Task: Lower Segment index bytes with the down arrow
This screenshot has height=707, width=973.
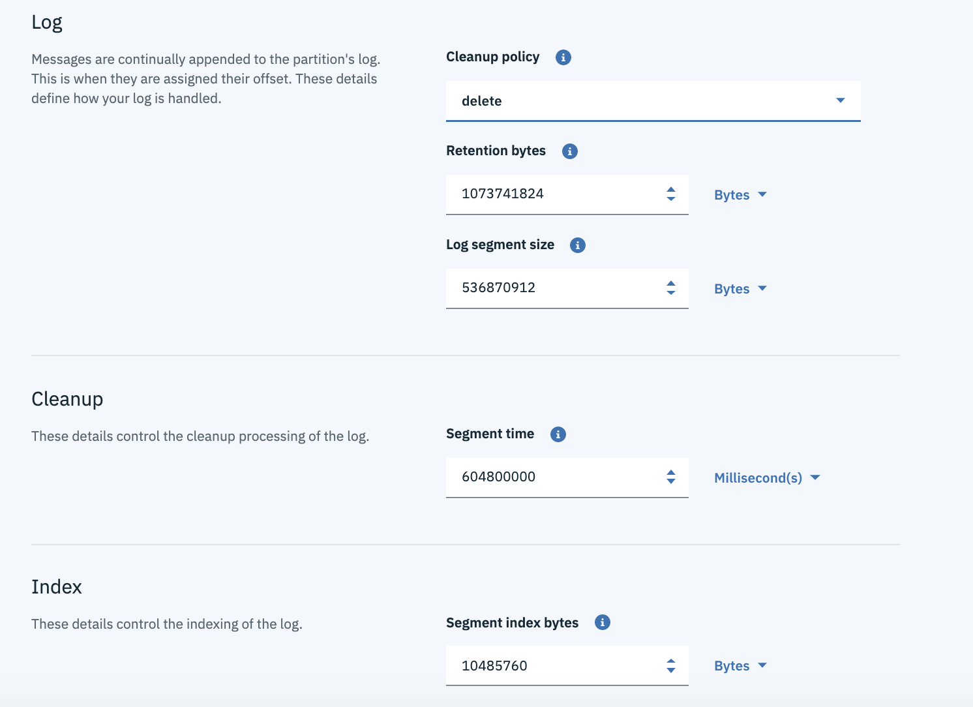Action: pyautogui.click(x=671, y=670)
